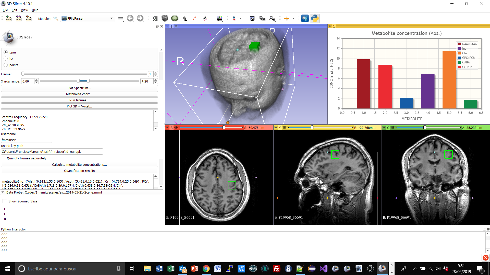
Task: Select the hz radio button
Action: pyautogui.click(x=6, y=59)
